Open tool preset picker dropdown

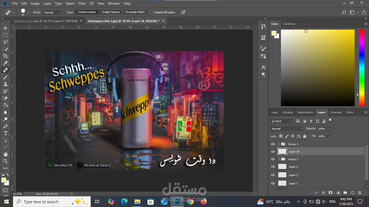tap(14, 12)
